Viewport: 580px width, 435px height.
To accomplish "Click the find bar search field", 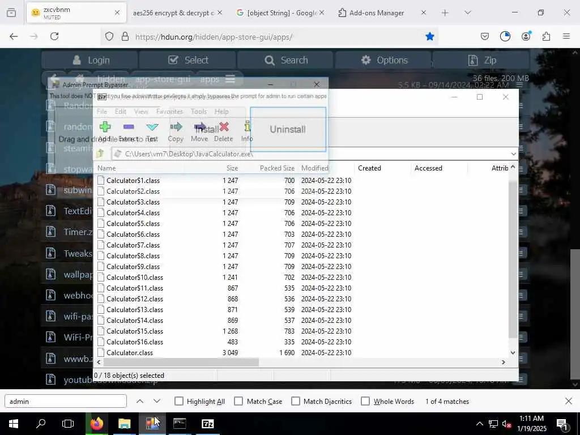I will coord(66,401).
